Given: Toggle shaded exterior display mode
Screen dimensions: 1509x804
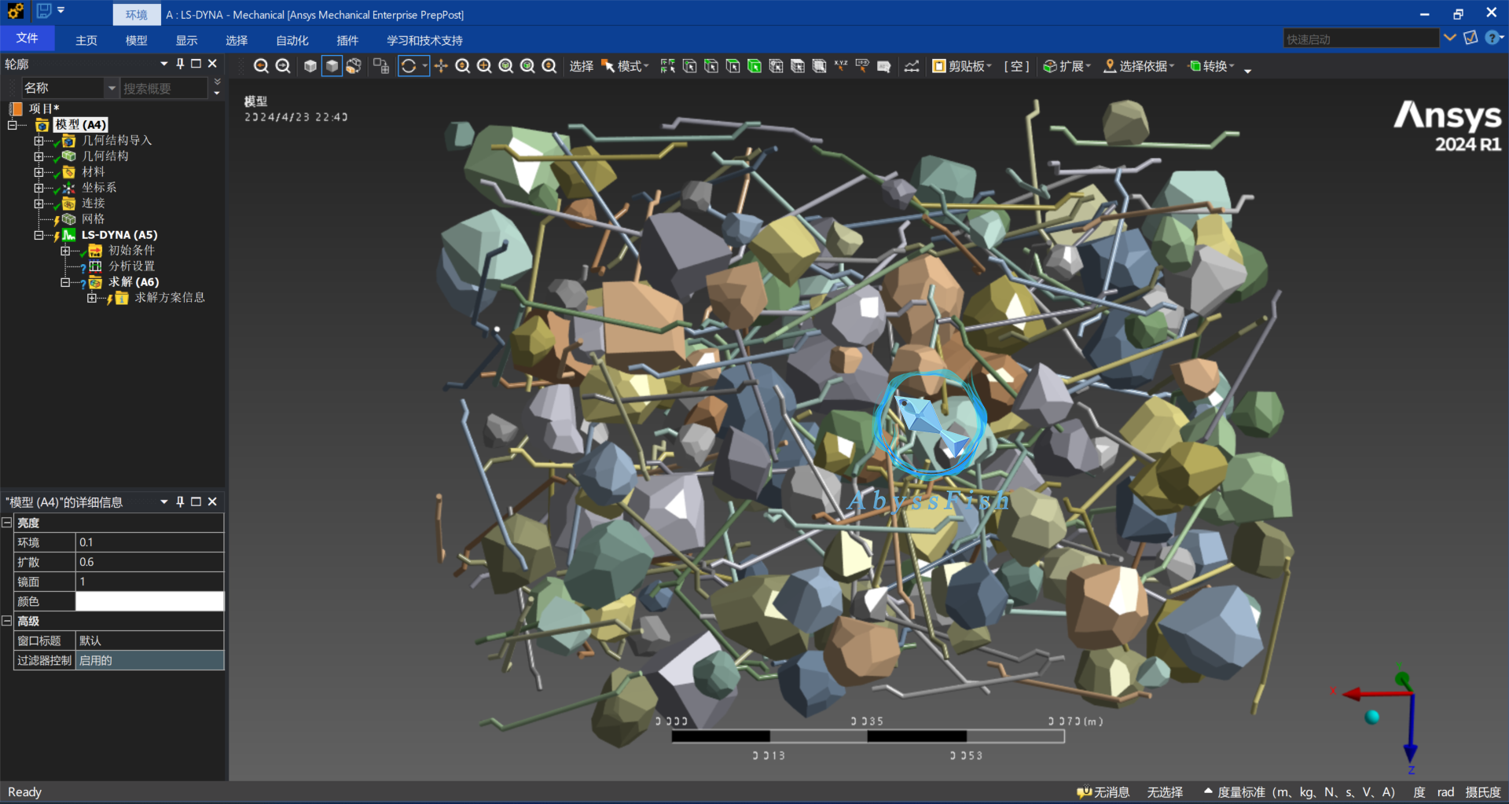Looking at the screenshot, I should 332,66.
